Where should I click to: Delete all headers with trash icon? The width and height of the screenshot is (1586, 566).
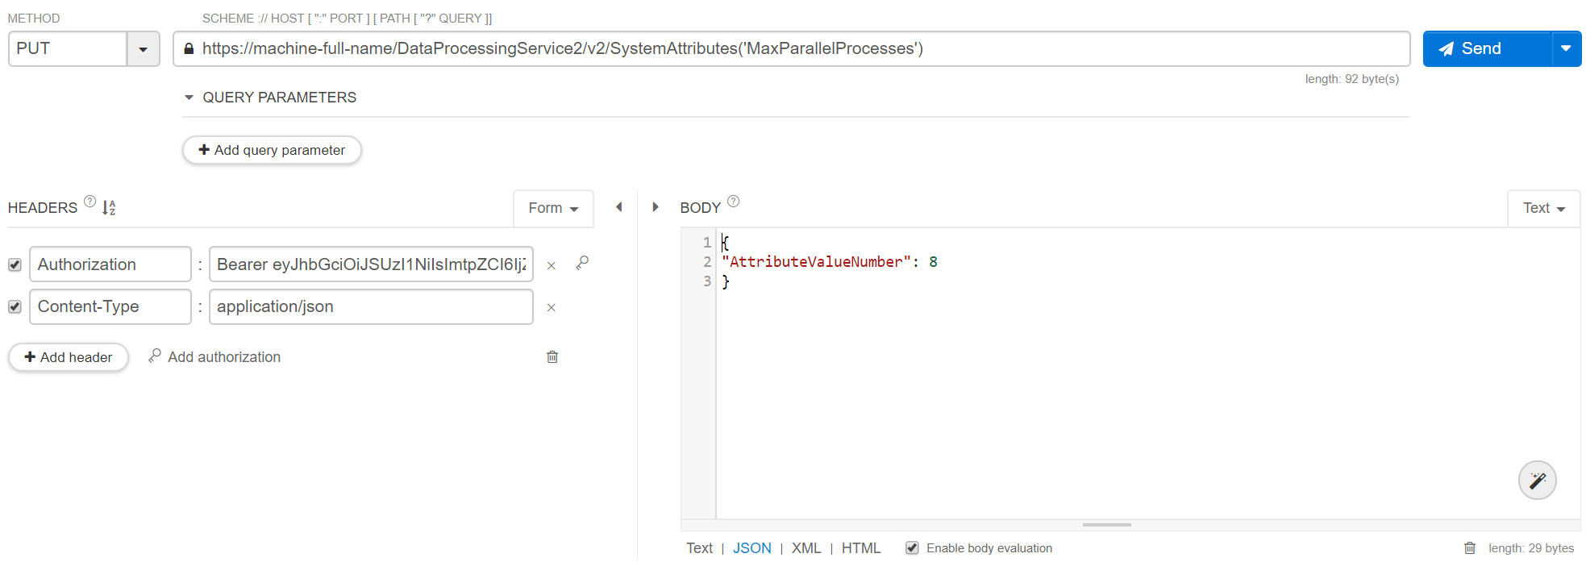(x=552, y=356)
